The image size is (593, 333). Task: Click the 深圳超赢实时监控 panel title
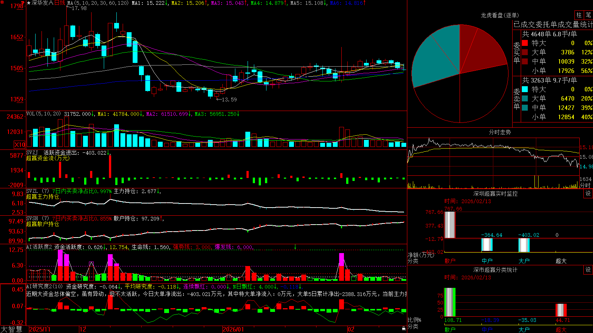(x=495, y=194)
